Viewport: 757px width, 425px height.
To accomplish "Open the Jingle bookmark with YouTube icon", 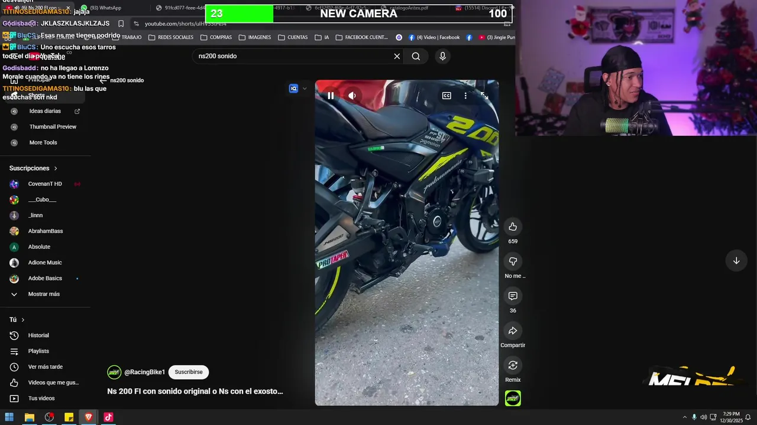I will pos(497,37).
